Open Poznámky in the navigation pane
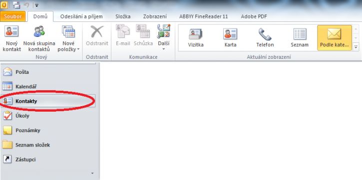362x180 pixels. [x=49, y=130]
